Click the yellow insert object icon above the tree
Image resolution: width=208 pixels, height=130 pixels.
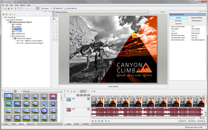(x=10, y=14)
